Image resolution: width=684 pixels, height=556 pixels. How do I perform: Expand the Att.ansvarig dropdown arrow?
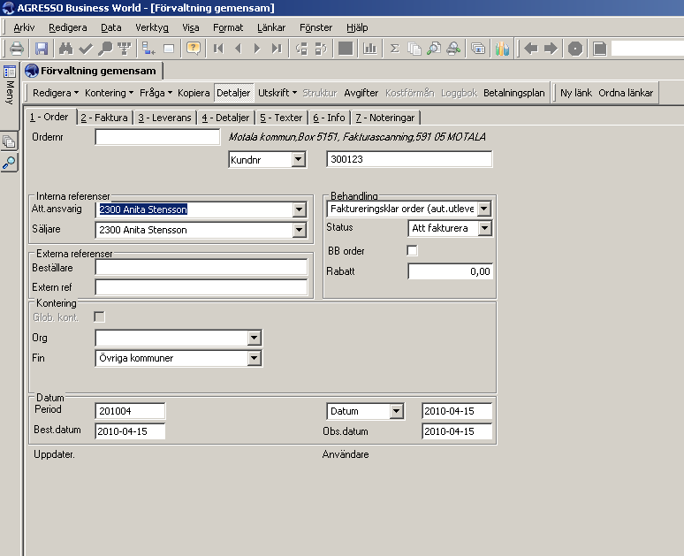[300, 209]
